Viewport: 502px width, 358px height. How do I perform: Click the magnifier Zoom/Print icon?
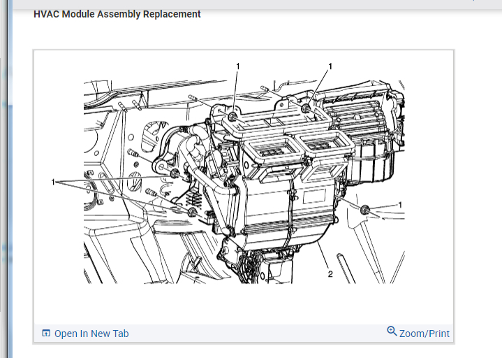(x=392, y=331)
